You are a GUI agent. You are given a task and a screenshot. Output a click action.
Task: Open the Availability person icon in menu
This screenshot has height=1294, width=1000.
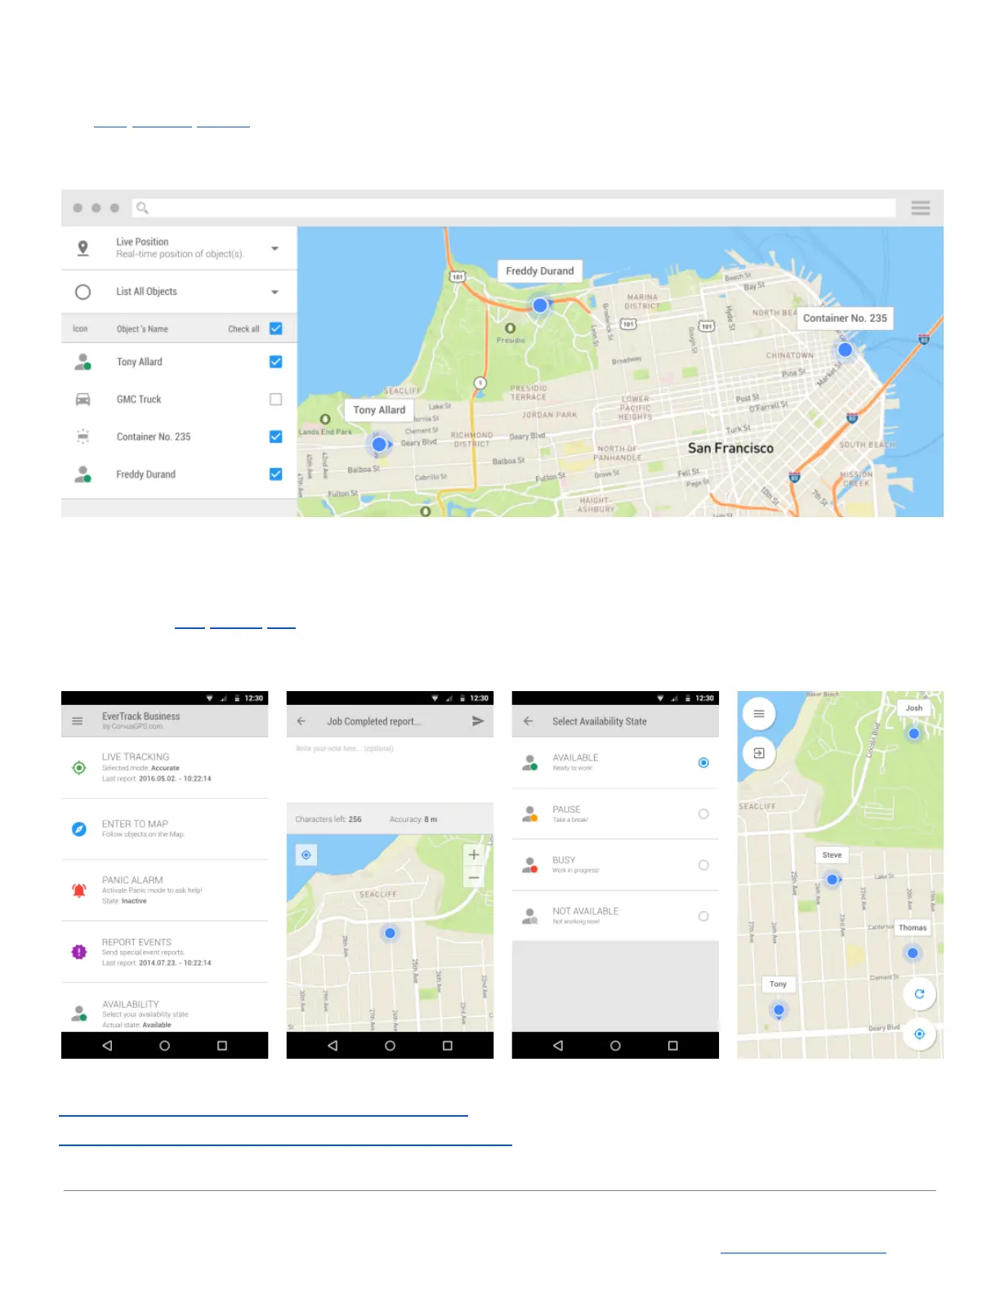coord(79,1014)
